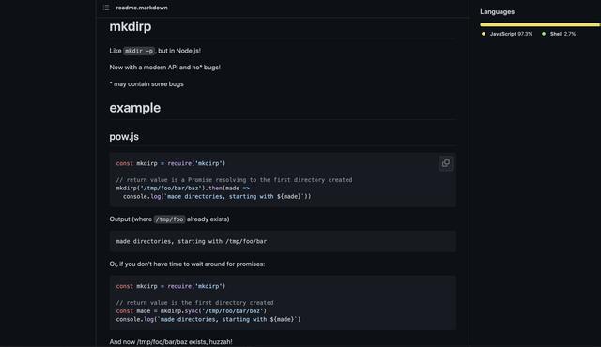
Task: Copy the pow.js code block
Action: (445, 163)
